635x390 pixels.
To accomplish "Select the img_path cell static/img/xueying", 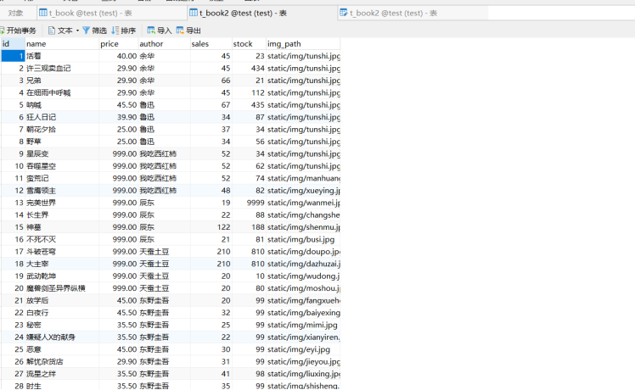I will click(303, 190).
